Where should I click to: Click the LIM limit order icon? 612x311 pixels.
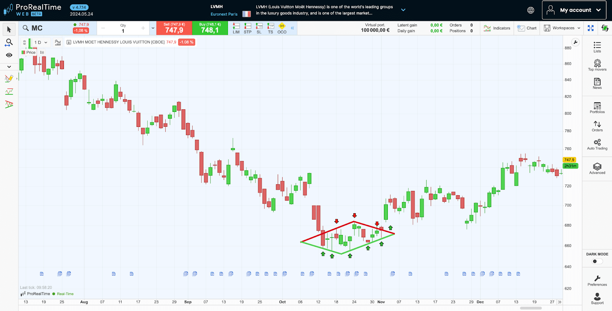[236, 28]
